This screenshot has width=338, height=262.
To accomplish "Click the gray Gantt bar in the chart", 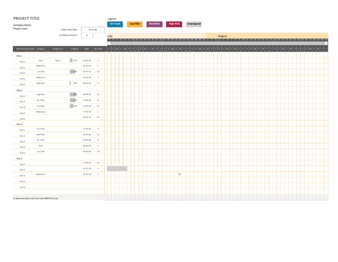I will [x=117, y=168].
